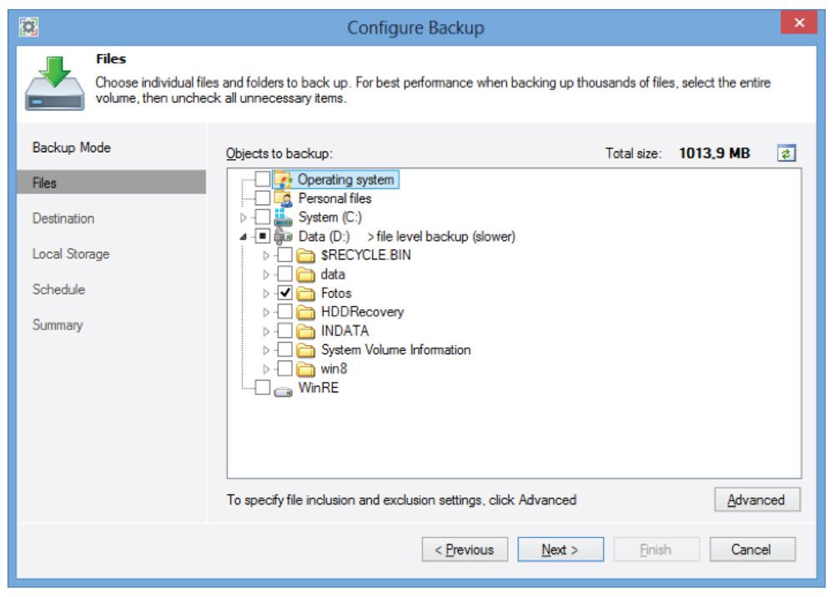Image resolution: width=834 pixels, height=597 pixels.
Task: Click the refresh total size icon
Action: pyautogui.click(x=786, y=153)
